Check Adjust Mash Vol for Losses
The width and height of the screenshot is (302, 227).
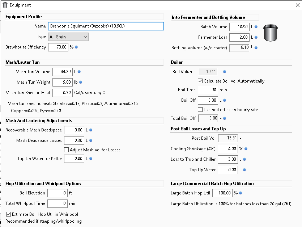pos(66,150)
